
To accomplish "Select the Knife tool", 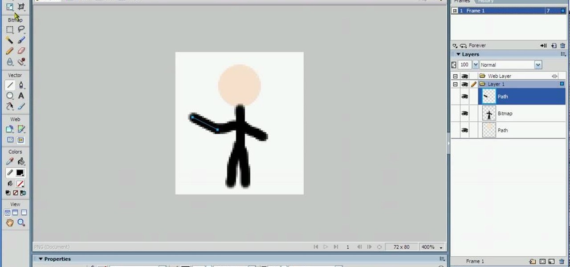I will tap(21, 106).
